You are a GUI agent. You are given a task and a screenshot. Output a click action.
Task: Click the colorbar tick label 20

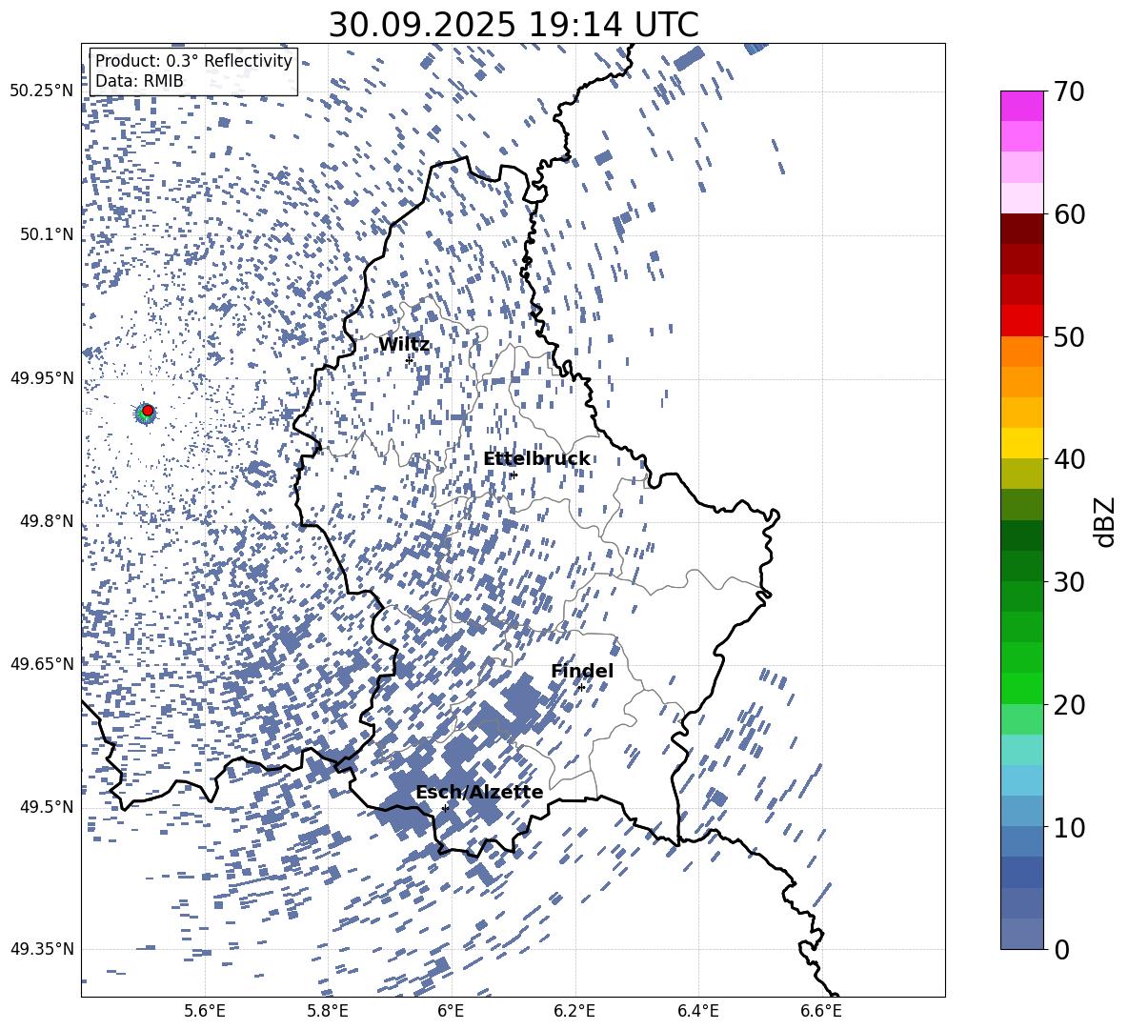pos(1069,705)
